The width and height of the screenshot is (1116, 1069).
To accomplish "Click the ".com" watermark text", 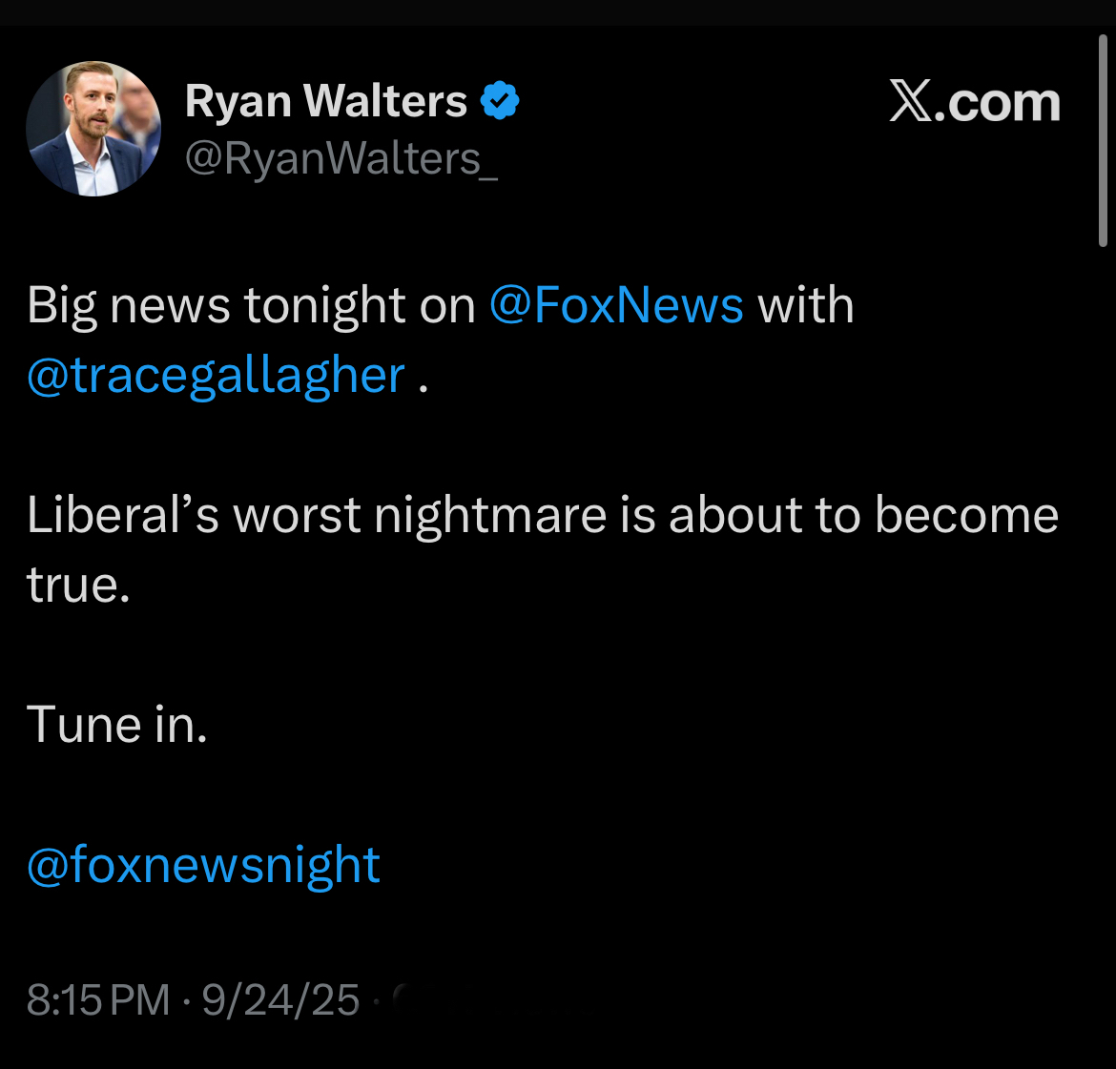I will (998, 103).
